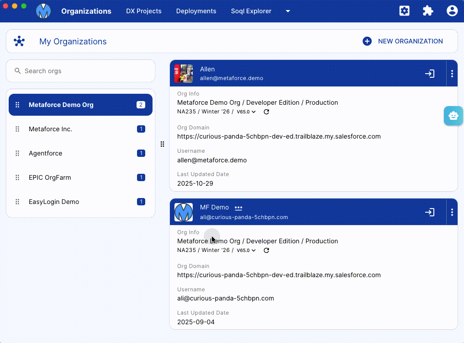
Task: Open the settings gear icon
Action: click(404, 11)
